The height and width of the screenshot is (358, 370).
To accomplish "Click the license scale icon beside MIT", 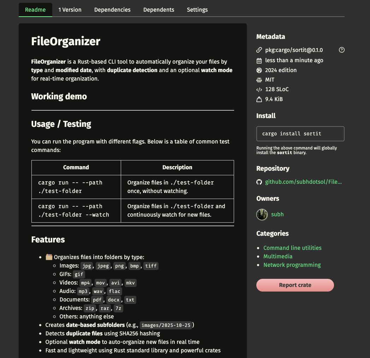I will [259, 80].
